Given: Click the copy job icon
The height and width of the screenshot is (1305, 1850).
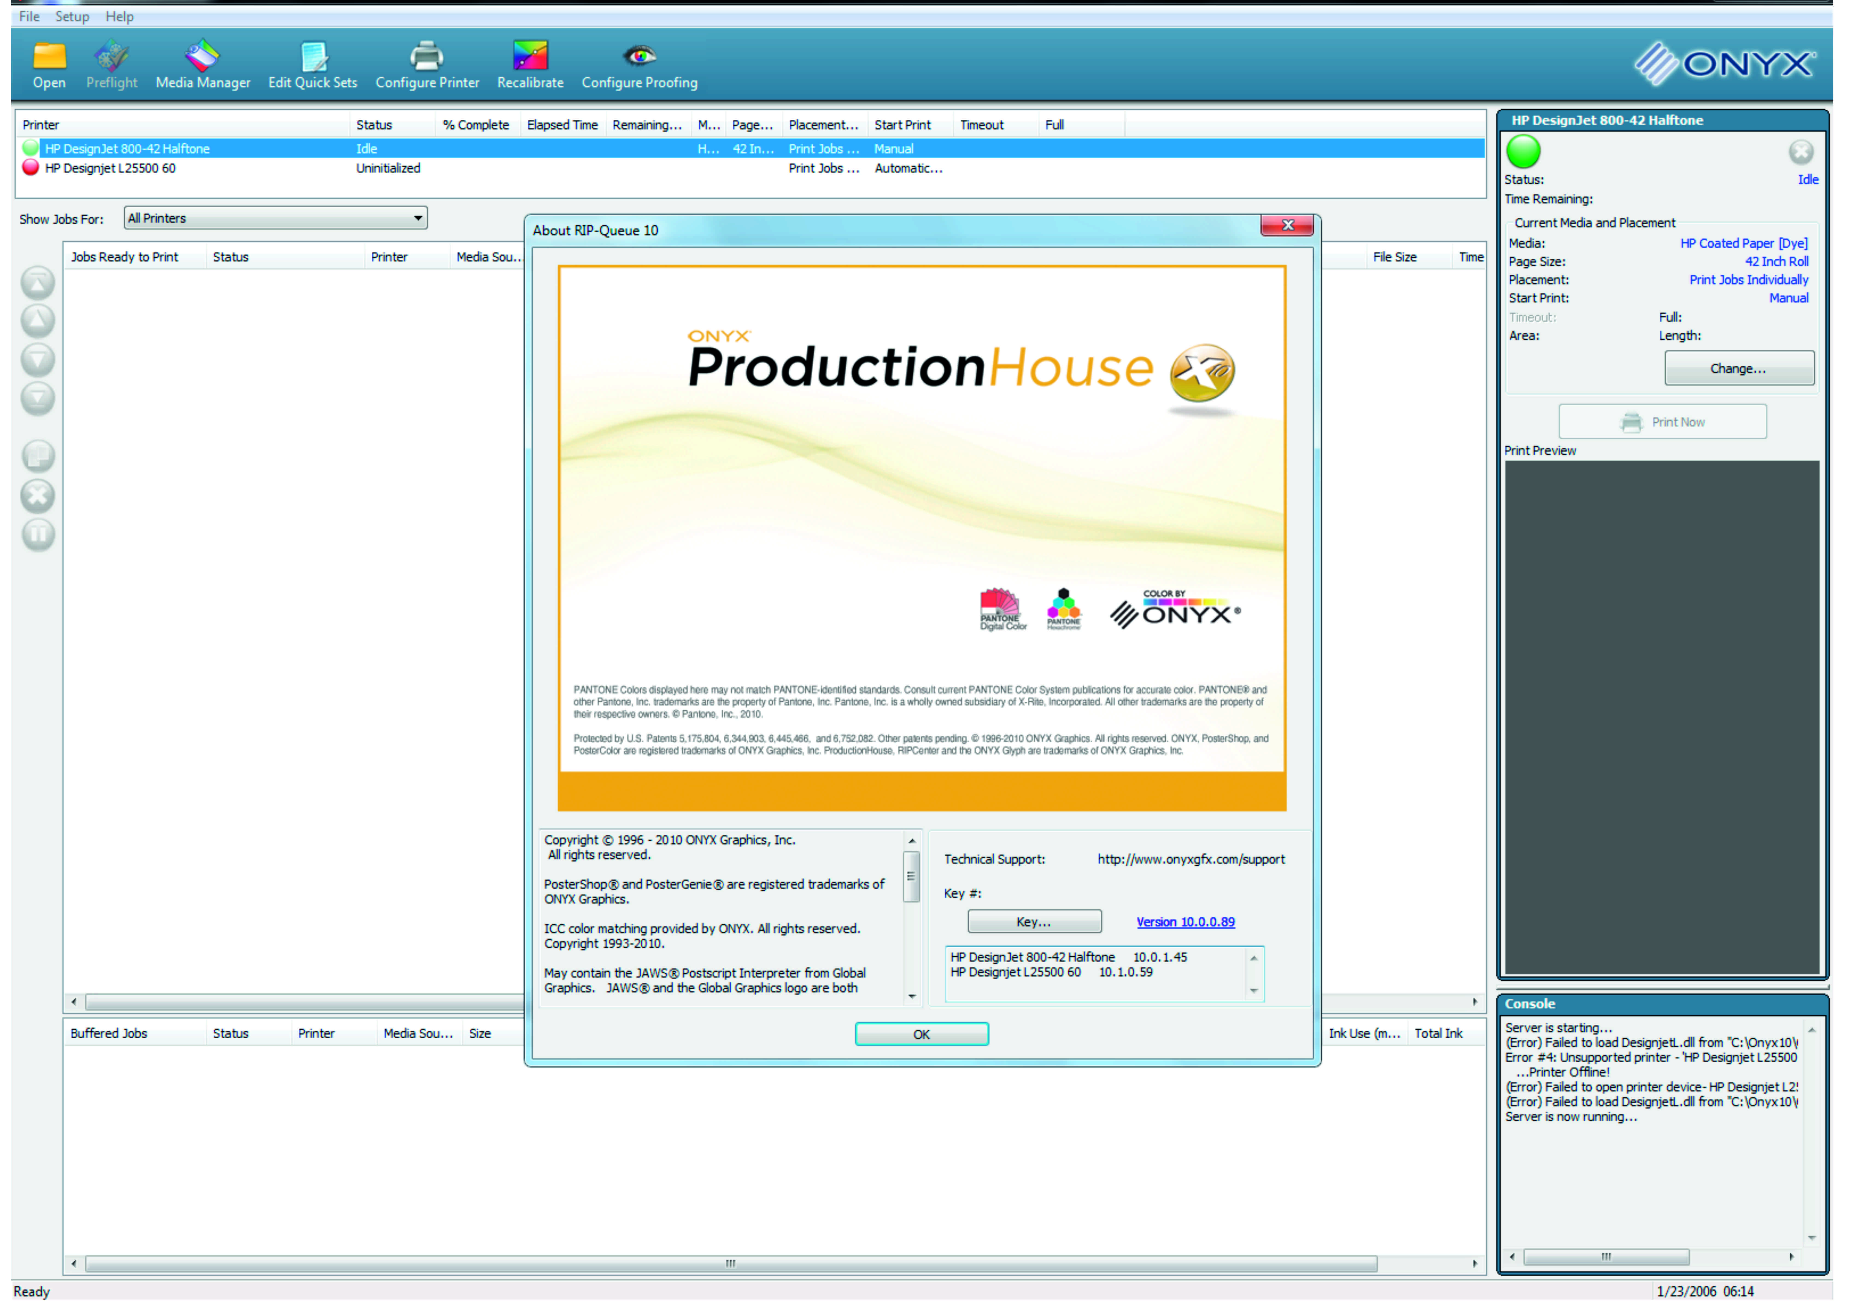Looking at the screenshot, I should coord(38,457).
